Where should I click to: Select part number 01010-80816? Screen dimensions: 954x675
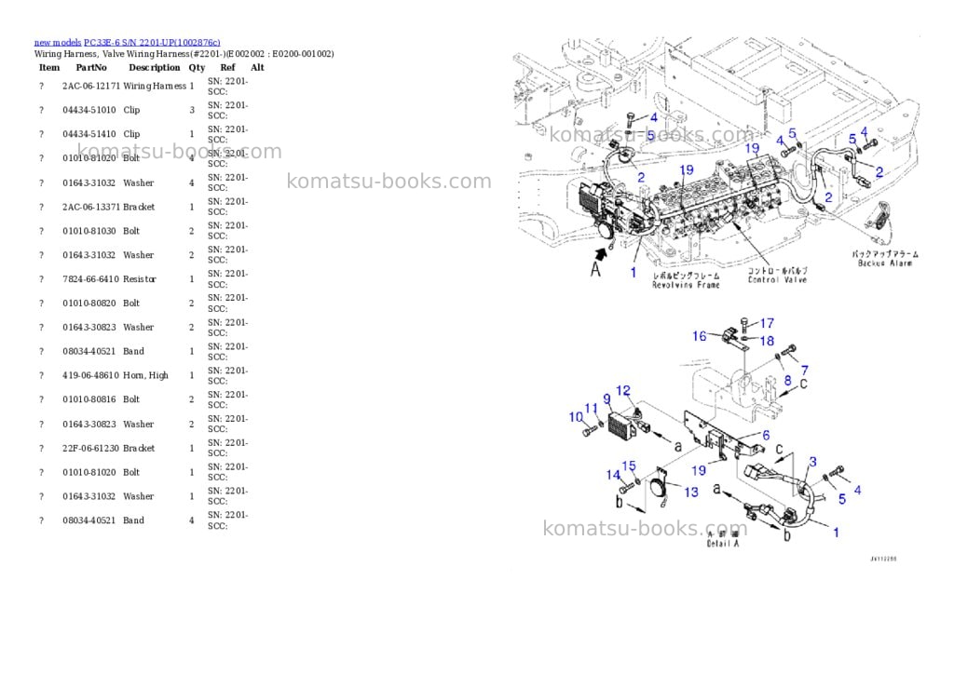89,399
